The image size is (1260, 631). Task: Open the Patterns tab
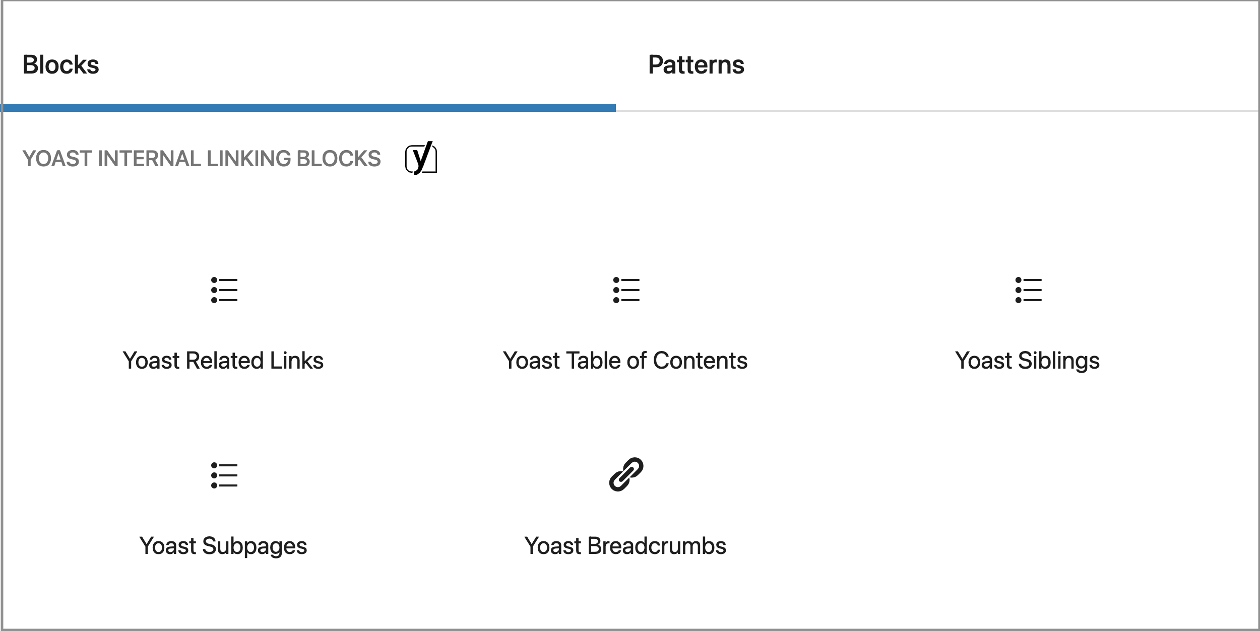pos(696,65)
